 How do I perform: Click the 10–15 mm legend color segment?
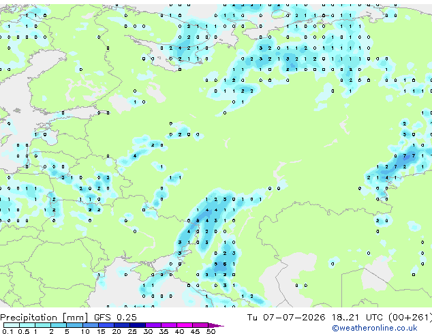91,325
